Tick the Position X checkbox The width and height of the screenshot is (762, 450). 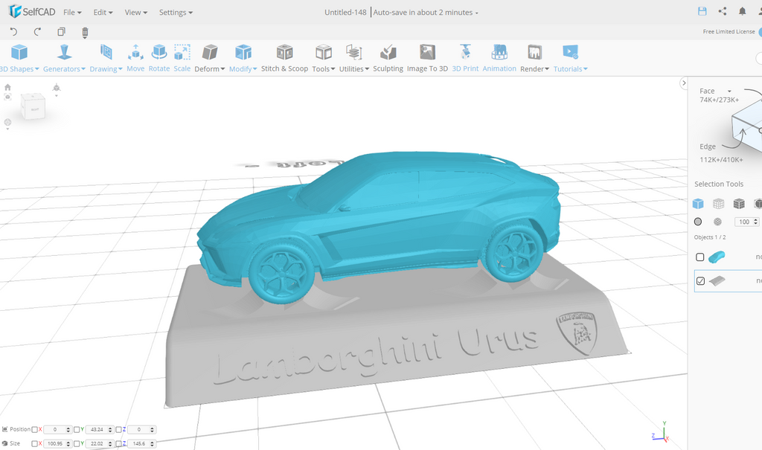point(35,430)
